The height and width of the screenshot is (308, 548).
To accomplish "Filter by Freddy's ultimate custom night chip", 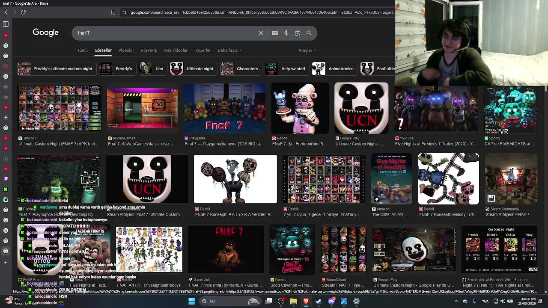I will tap(56, 68).
